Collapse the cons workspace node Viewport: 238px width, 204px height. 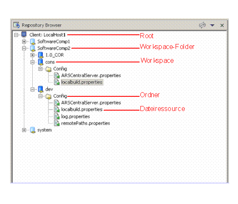point(32,62)
